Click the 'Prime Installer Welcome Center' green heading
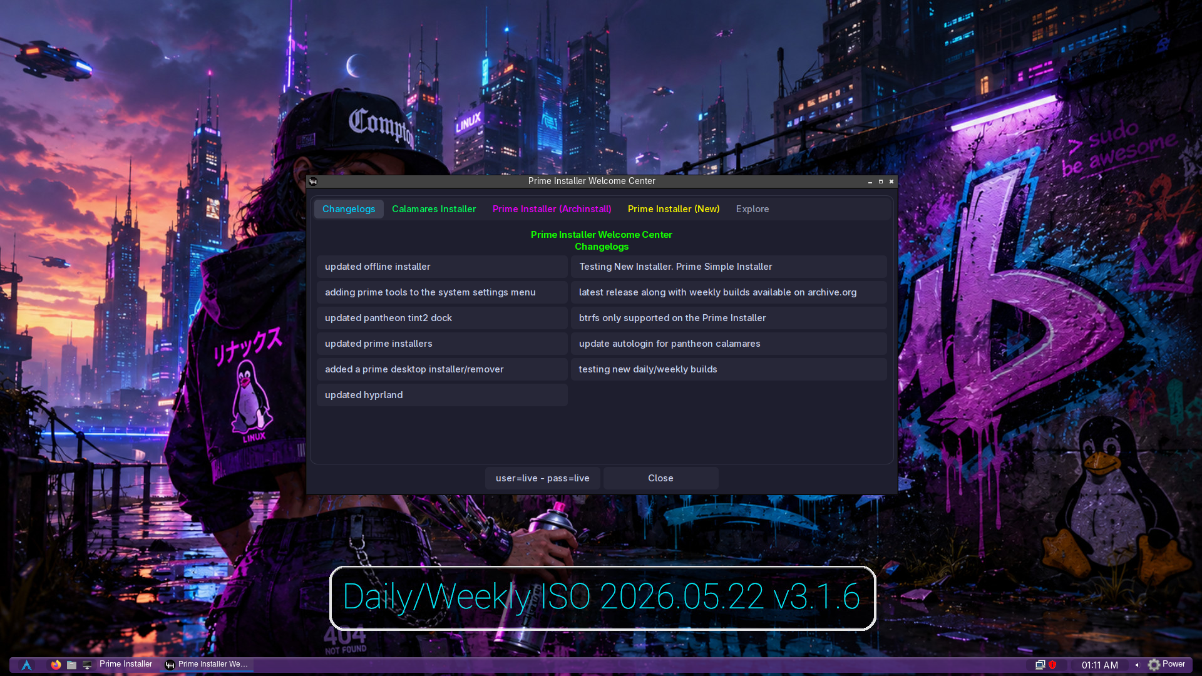 (x=602, y=235)
